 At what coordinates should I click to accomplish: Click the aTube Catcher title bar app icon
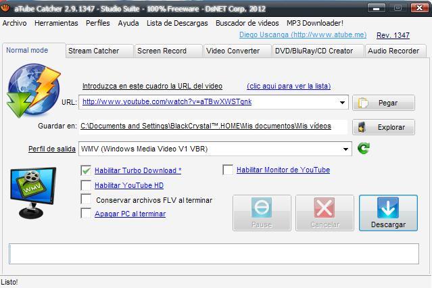point(5,8)
